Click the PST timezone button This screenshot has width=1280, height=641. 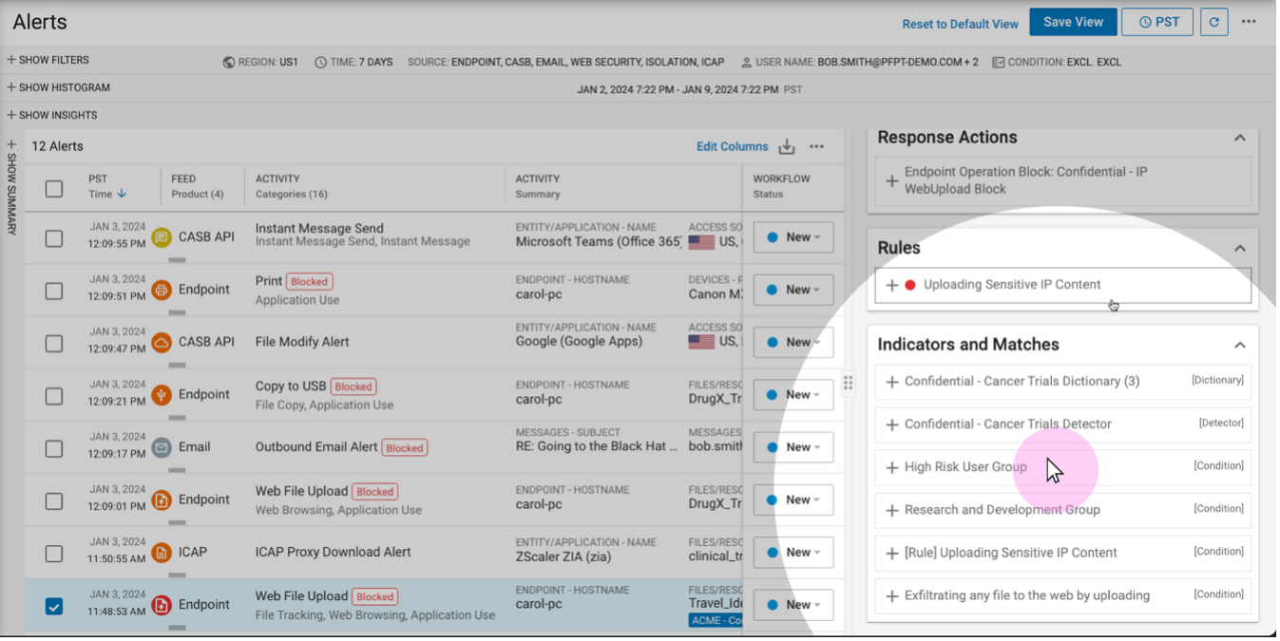[1157, 22]
